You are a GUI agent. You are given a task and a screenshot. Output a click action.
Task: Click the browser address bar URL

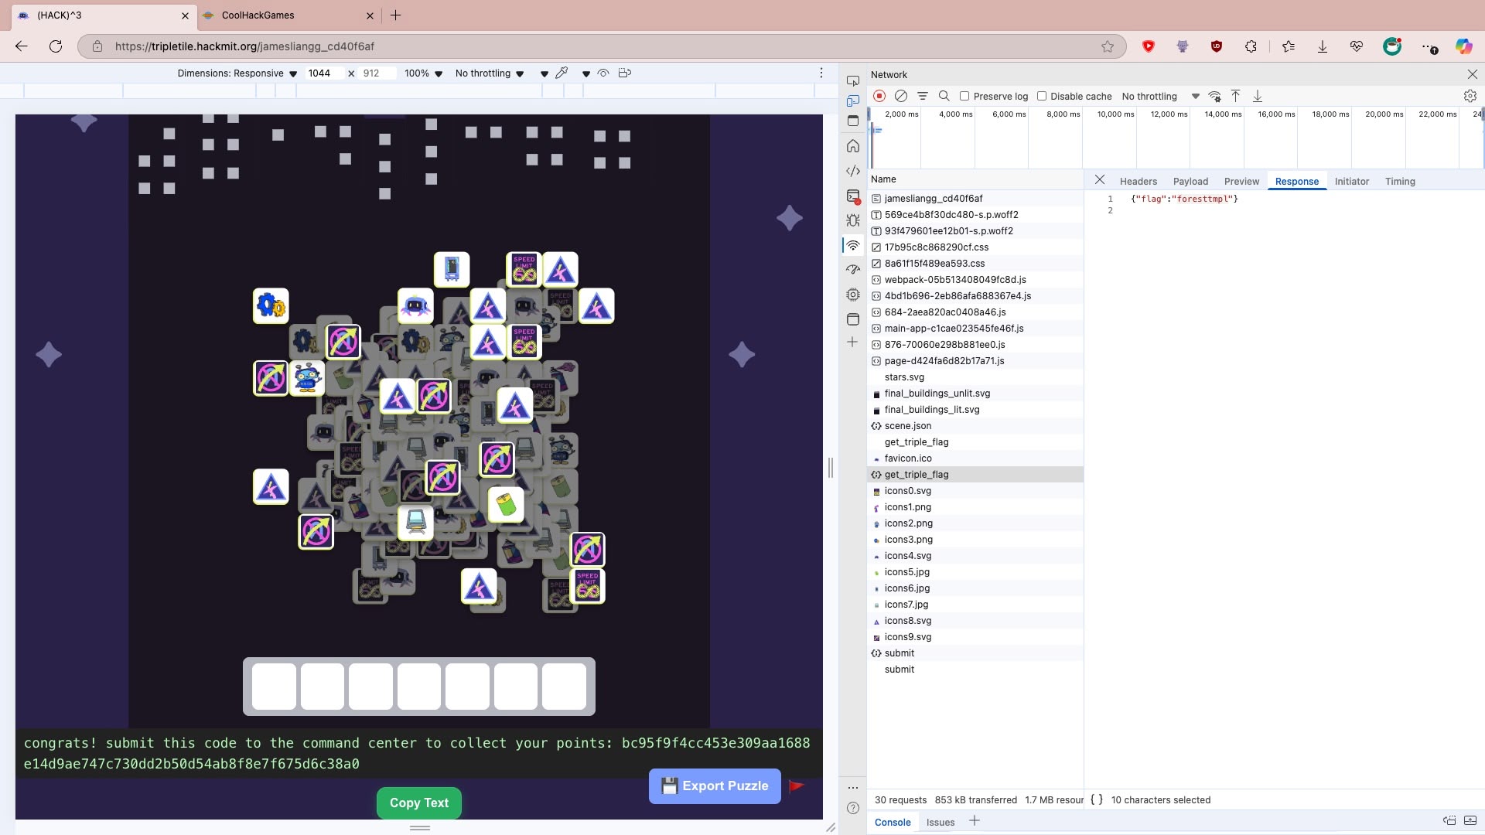click(x=244, y=46)
